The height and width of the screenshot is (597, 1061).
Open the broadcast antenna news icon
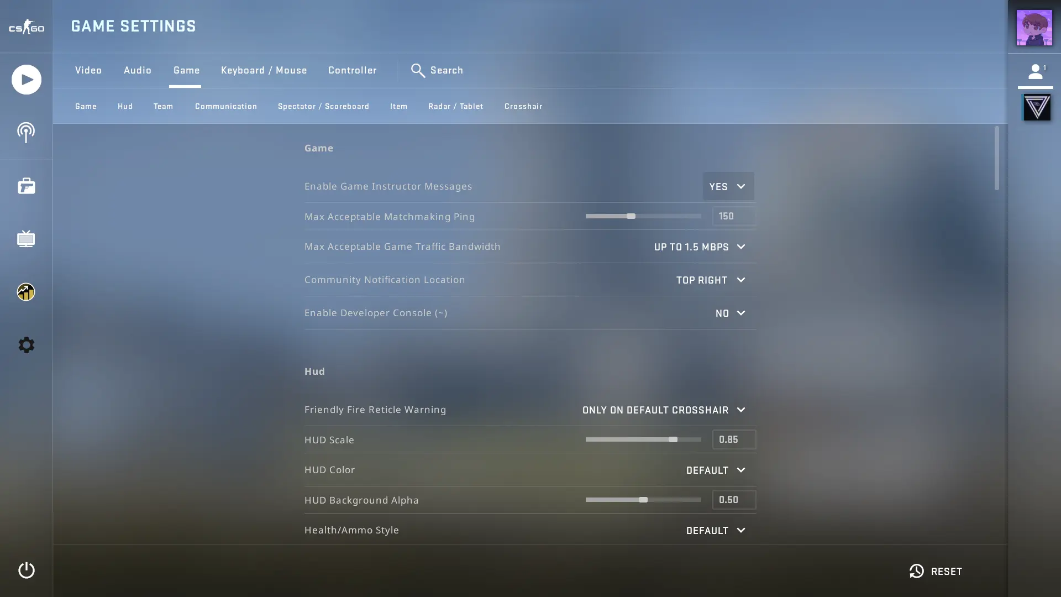tap(26, 133)
